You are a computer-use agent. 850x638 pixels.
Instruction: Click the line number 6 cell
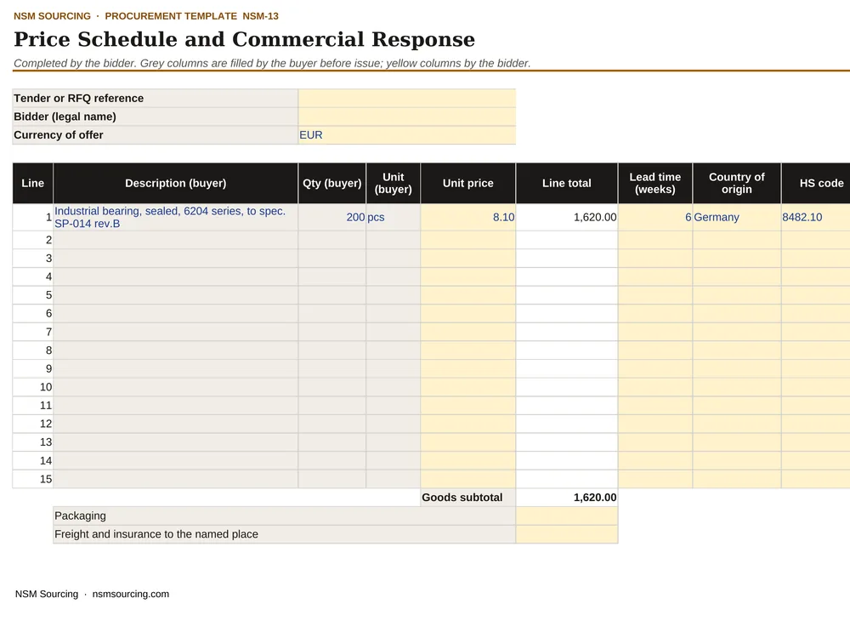click(x=32, y=314)
